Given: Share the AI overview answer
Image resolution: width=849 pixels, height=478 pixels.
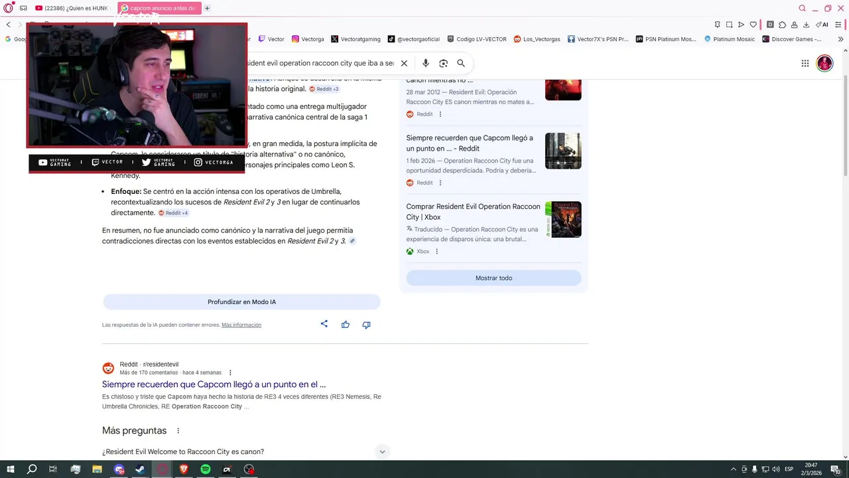Looking at the screenshot, I should 324,324.
